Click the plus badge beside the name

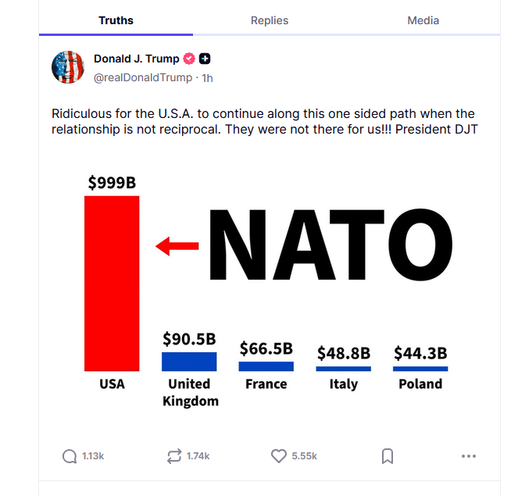pos(205,59)
